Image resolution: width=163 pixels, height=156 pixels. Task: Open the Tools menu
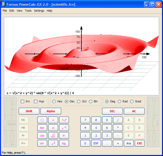[28, 11]
